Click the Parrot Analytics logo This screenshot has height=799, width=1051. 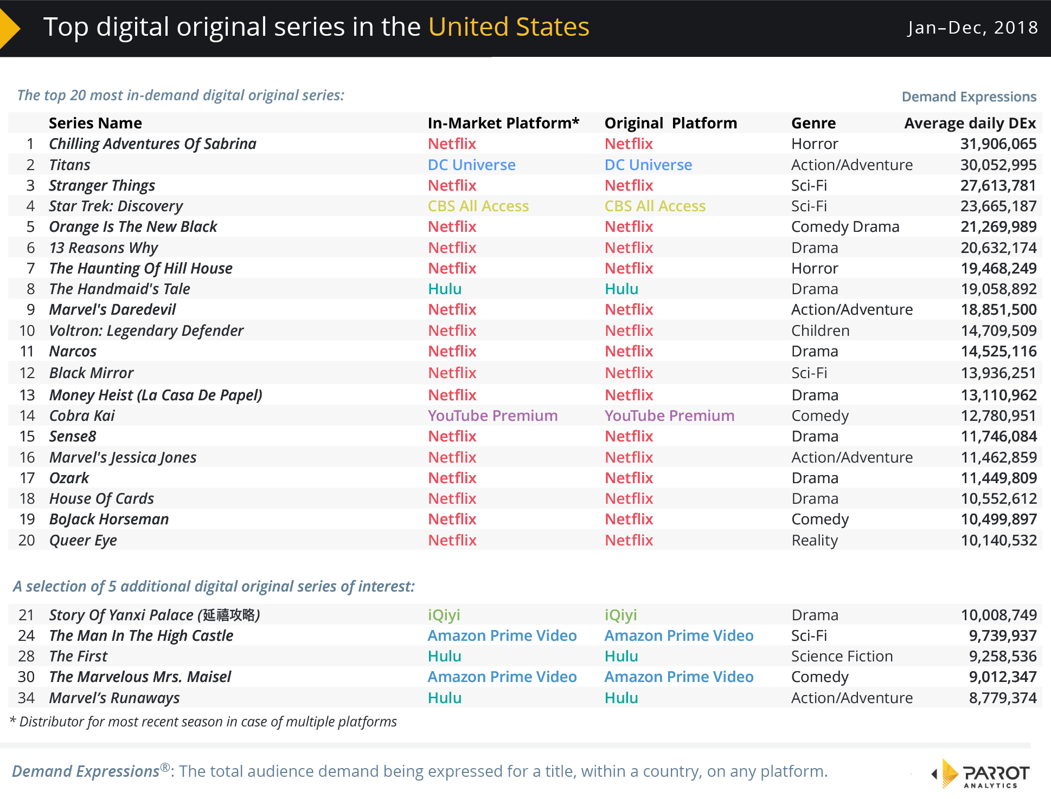pos(982,774)
